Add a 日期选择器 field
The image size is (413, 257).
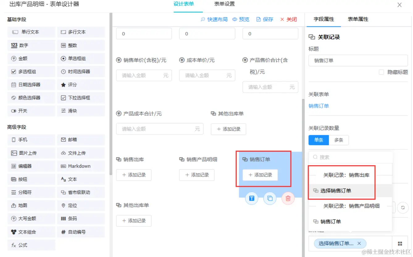(x=31, y=85)
